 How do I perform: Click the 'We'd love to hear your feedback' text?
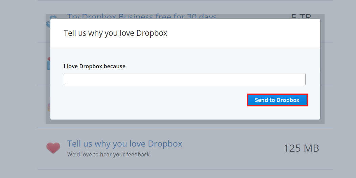point(108,154)
